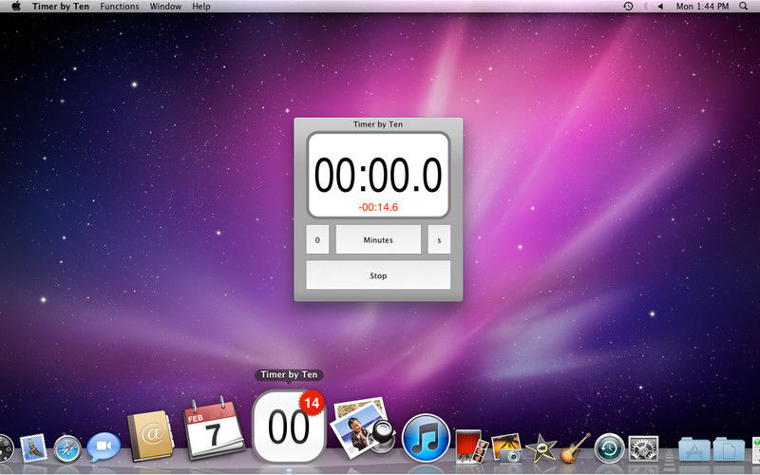Open Time Machine from the dock

609,447
